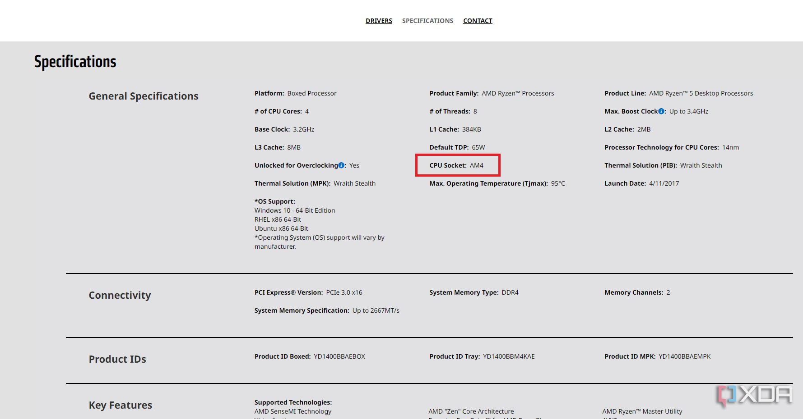Select '# of Threads: 8' text

(x=453, y=111)
